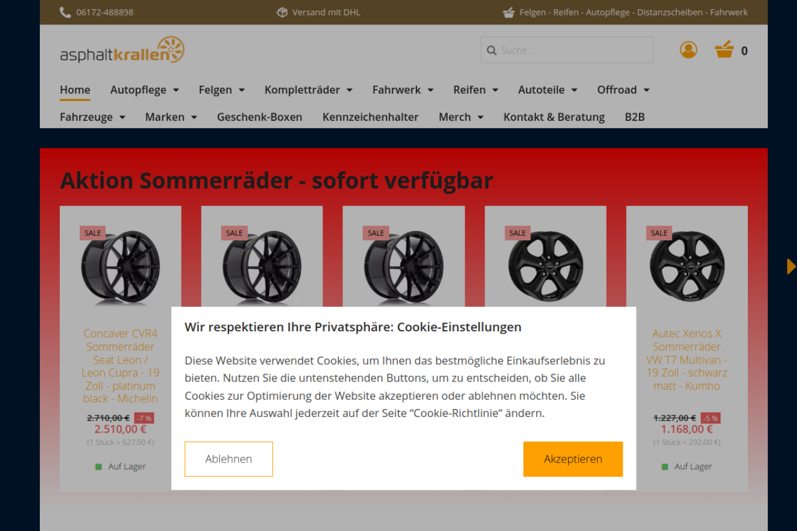Open Kontakt & Beratung page

[x=554, y=117]
